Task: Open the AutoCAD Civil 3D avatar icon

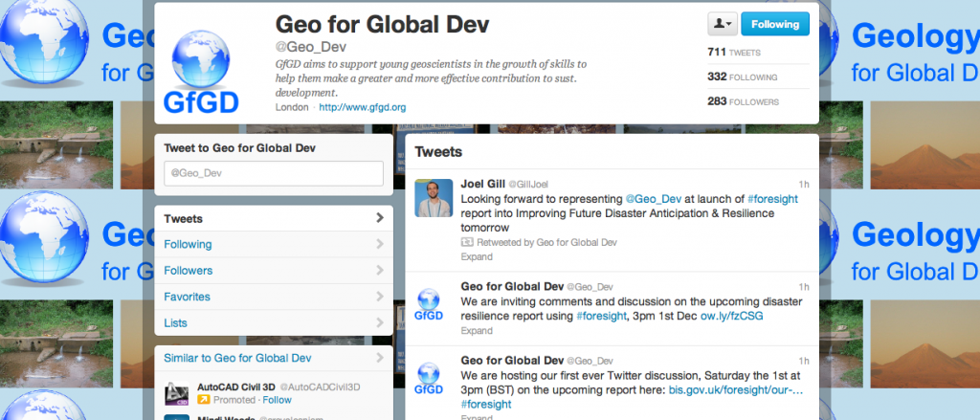Action: pos(177,393)
